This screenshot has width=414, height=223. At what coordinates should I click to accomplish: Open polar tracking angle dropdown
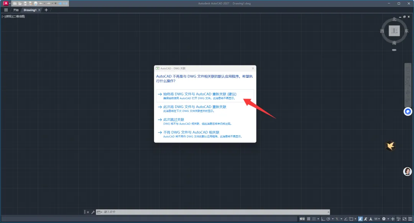coord(333,219)
